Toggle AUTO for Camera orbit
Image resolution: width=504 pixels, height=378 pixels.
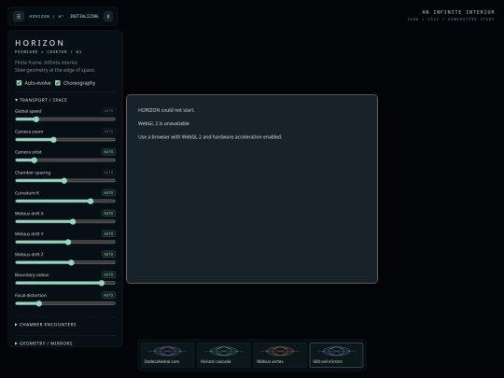108,152
